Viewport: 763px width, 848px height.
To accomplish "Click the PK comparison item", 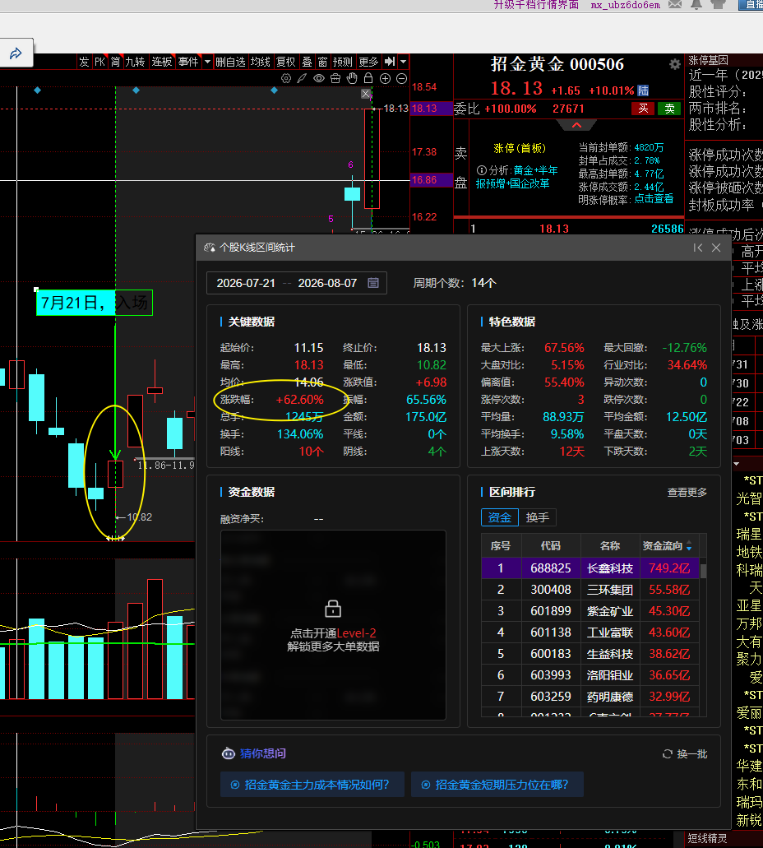I will coord(99,62).
